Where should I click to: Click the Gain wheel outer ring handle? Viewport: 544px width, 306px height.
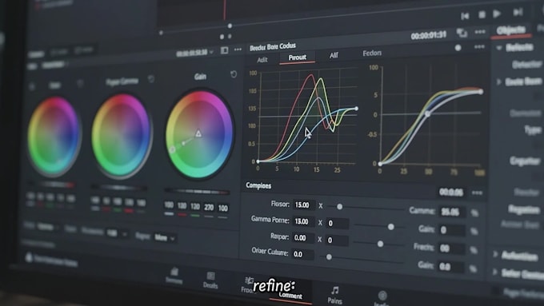click(172, 149)
